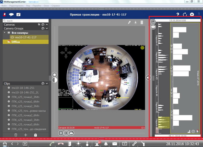The image size is (203, 147).
Task: Select clip ПТК_с25_точка3_6Мп
Action: (25, 124)
